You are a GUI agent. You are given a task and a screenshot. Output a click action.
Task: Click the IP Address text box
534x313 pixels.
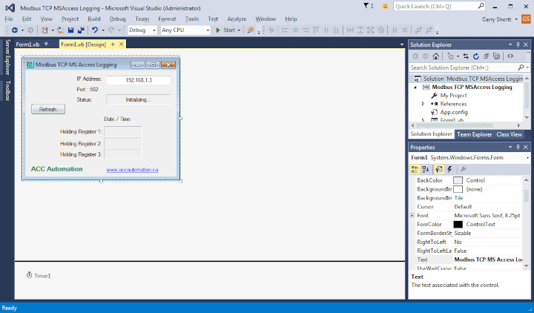point(139,80)
